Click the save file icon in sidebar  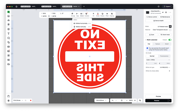[x=9, y=16]
